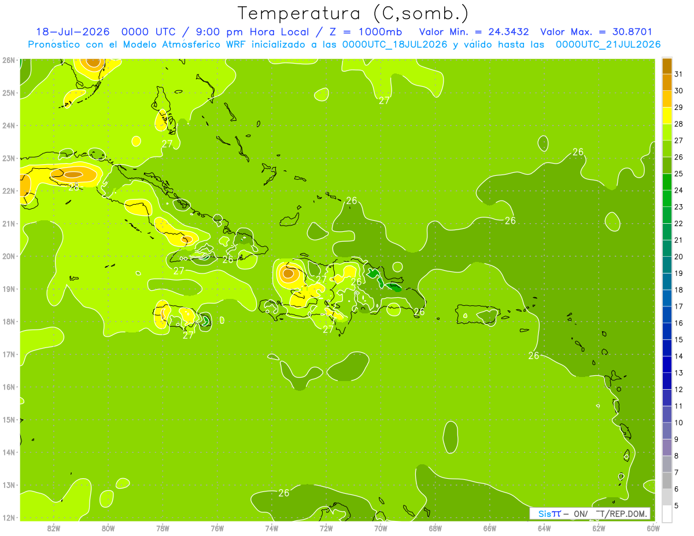Select the gray colorbar segment between 6 and 7

point(667,480)
